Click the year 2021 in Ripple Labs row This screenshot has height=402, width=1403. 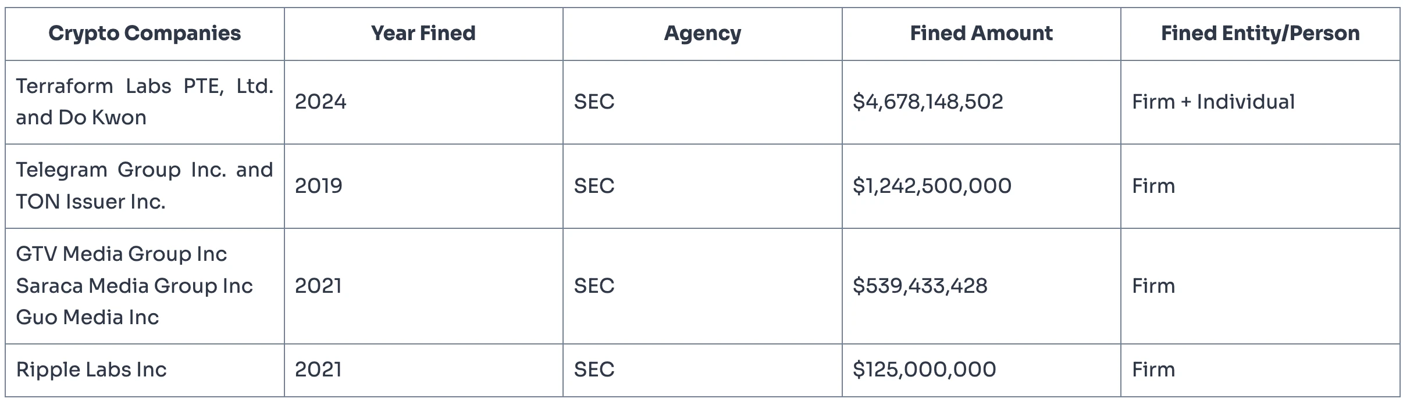pyautogui.click(x=318, y=369)
